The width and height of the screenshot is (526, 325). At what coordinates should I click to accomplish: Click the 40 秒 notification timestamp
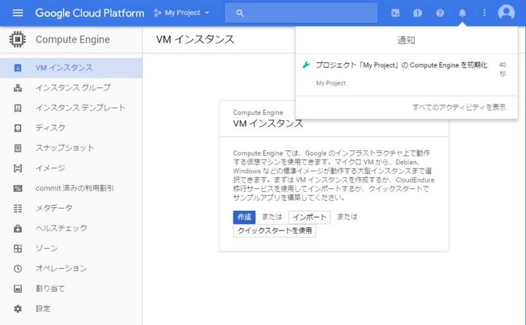pos(502,69)
